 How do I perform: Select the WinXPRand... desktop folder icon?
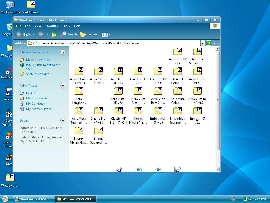(x=31, y=7)
